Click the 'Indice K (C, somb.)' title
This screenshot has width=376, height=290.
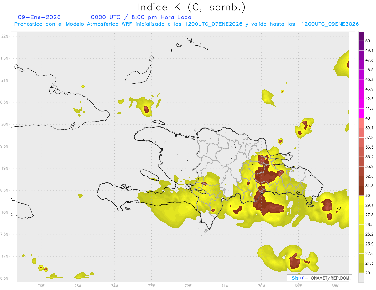click(191, 7)
